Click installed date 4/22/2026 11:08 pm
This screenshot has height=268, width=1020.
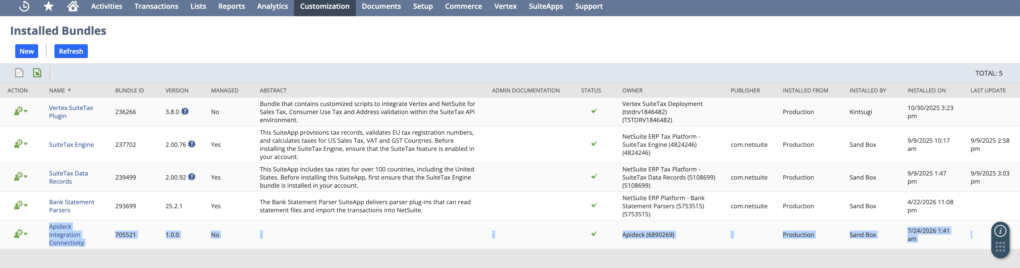930,206
